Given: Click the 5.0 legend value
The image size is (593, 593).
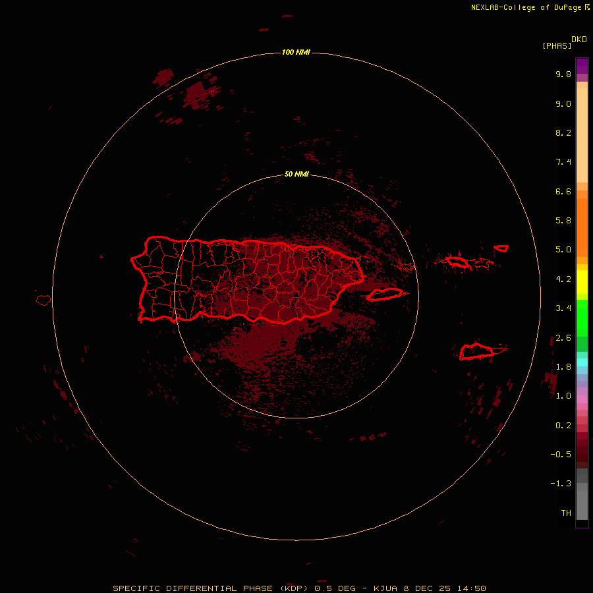Looking at the screenshot, I should pos(563,250).
